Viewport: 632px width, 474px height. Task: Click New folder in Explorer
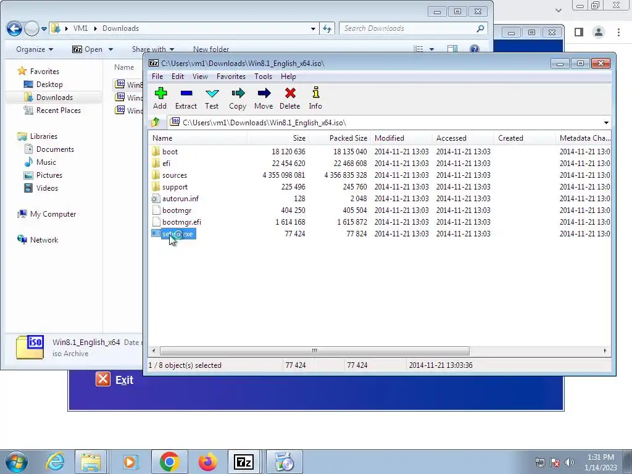(x=211, y=49)
